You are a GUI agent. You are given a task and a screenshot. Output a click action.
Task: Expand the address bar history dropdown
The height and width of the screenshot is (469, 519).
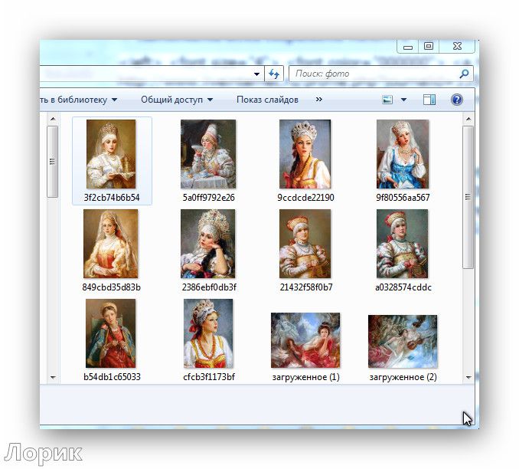[258, 74]
